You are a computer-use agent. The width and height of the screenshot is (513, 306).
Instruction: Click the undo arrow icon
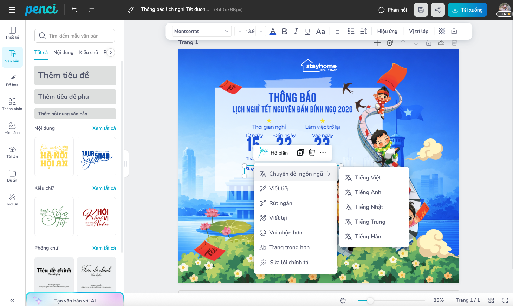pos(74,10)
